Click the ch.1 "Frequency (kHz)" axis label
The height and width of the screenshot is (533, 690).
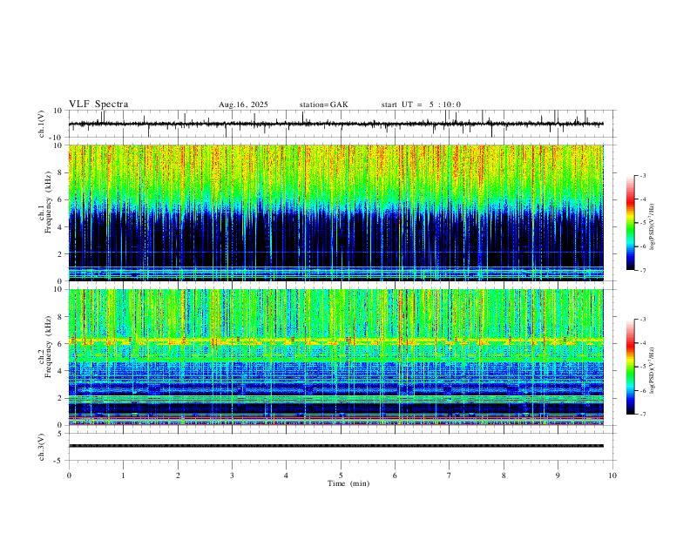point(49,202)
